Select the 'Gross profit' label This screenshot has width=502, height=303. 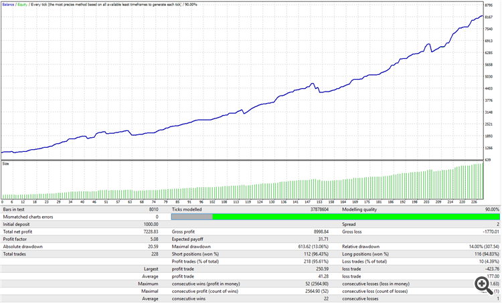coord(183,231)
